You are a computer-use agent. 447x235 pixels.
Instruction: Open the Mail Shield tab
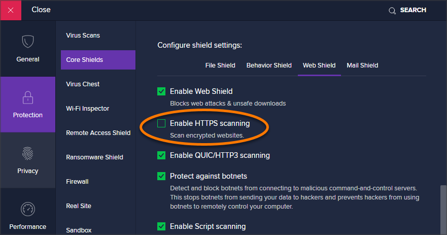(x=362, y=65)
